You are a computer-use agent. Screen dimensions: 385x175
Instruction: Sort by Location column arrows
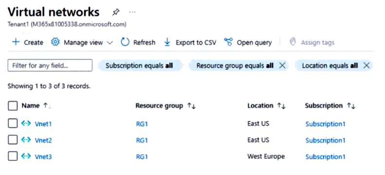pos(281,106)
